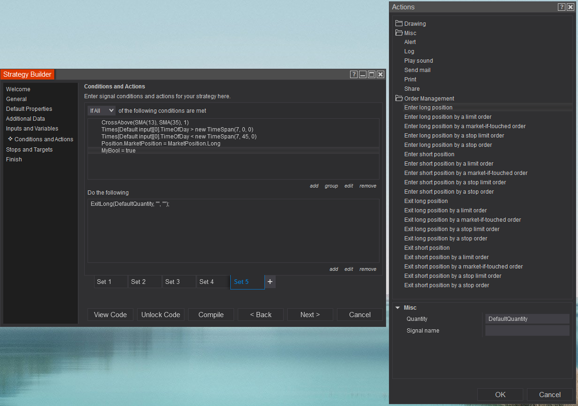
Task: Click edit link under actions list
Action: click(349, 269)
